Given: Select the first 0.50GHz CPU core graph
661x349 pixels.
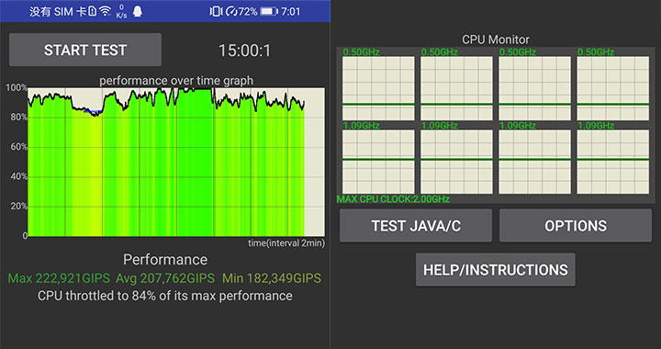Looking at the screenshot, I should pyautogui.click(x=378, y=88).
